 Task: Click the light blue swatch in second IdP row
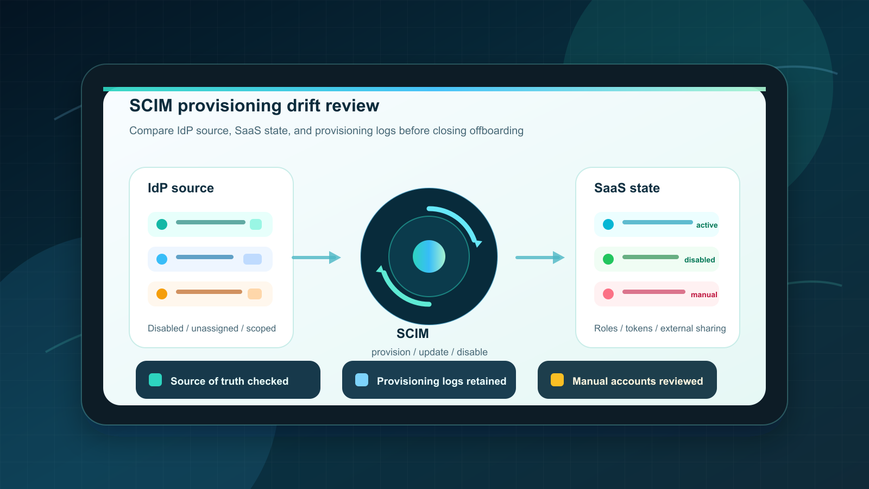253,259
